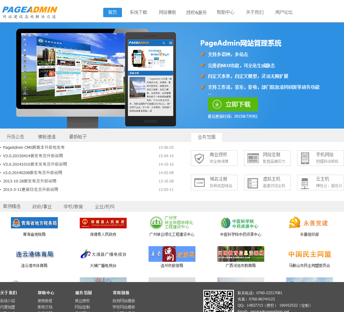Open the 马鞍山市民主同盟委员会 caption link

click(309, 266)
